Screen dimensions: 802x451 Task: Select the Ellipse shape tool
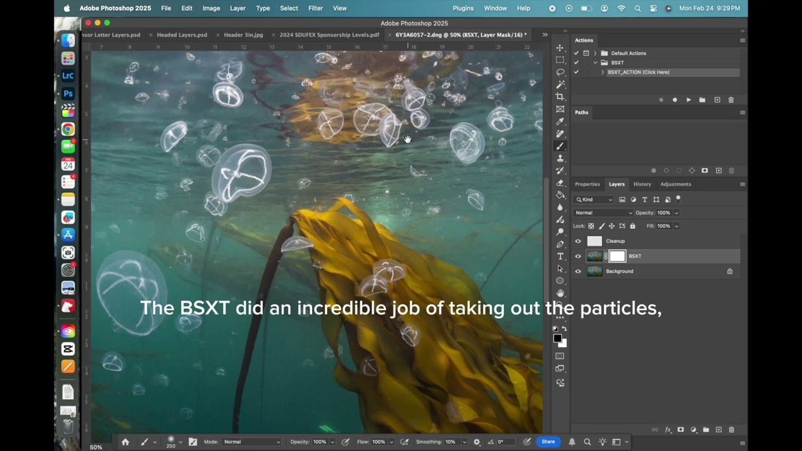click(x=560, y=281)
